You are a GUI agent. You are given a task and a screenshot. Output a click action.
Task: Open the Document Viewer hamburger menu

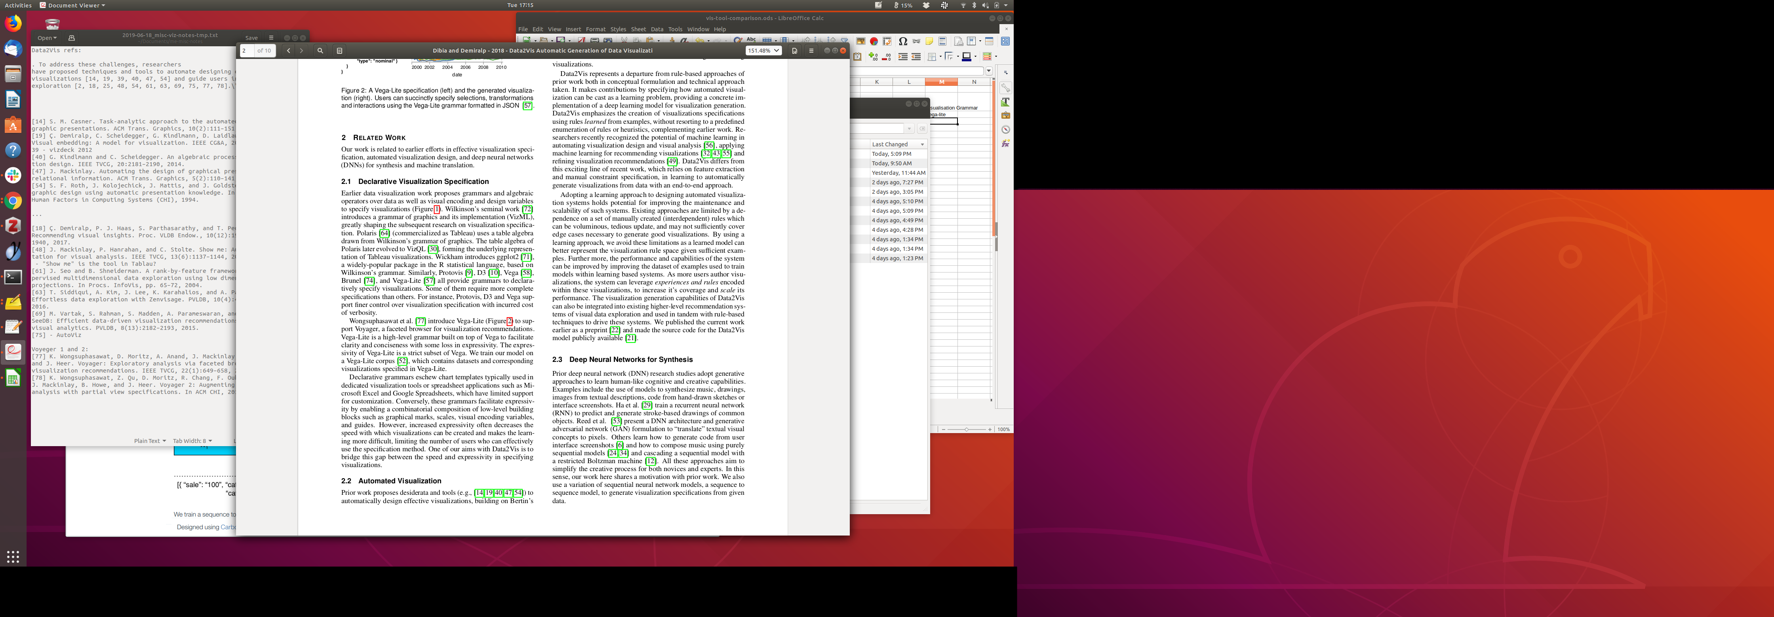pos(811,51)
